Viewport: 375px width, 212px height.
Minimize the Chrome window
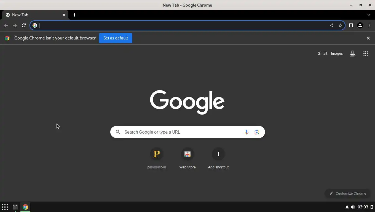(351, 5)
